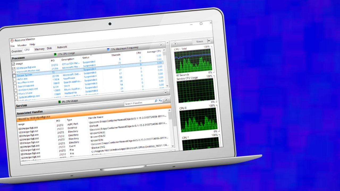Collapse the graphs pane with arrow button
Image resolution: width=340 pixels, height=191 pixels.
(x=175, y=44)
